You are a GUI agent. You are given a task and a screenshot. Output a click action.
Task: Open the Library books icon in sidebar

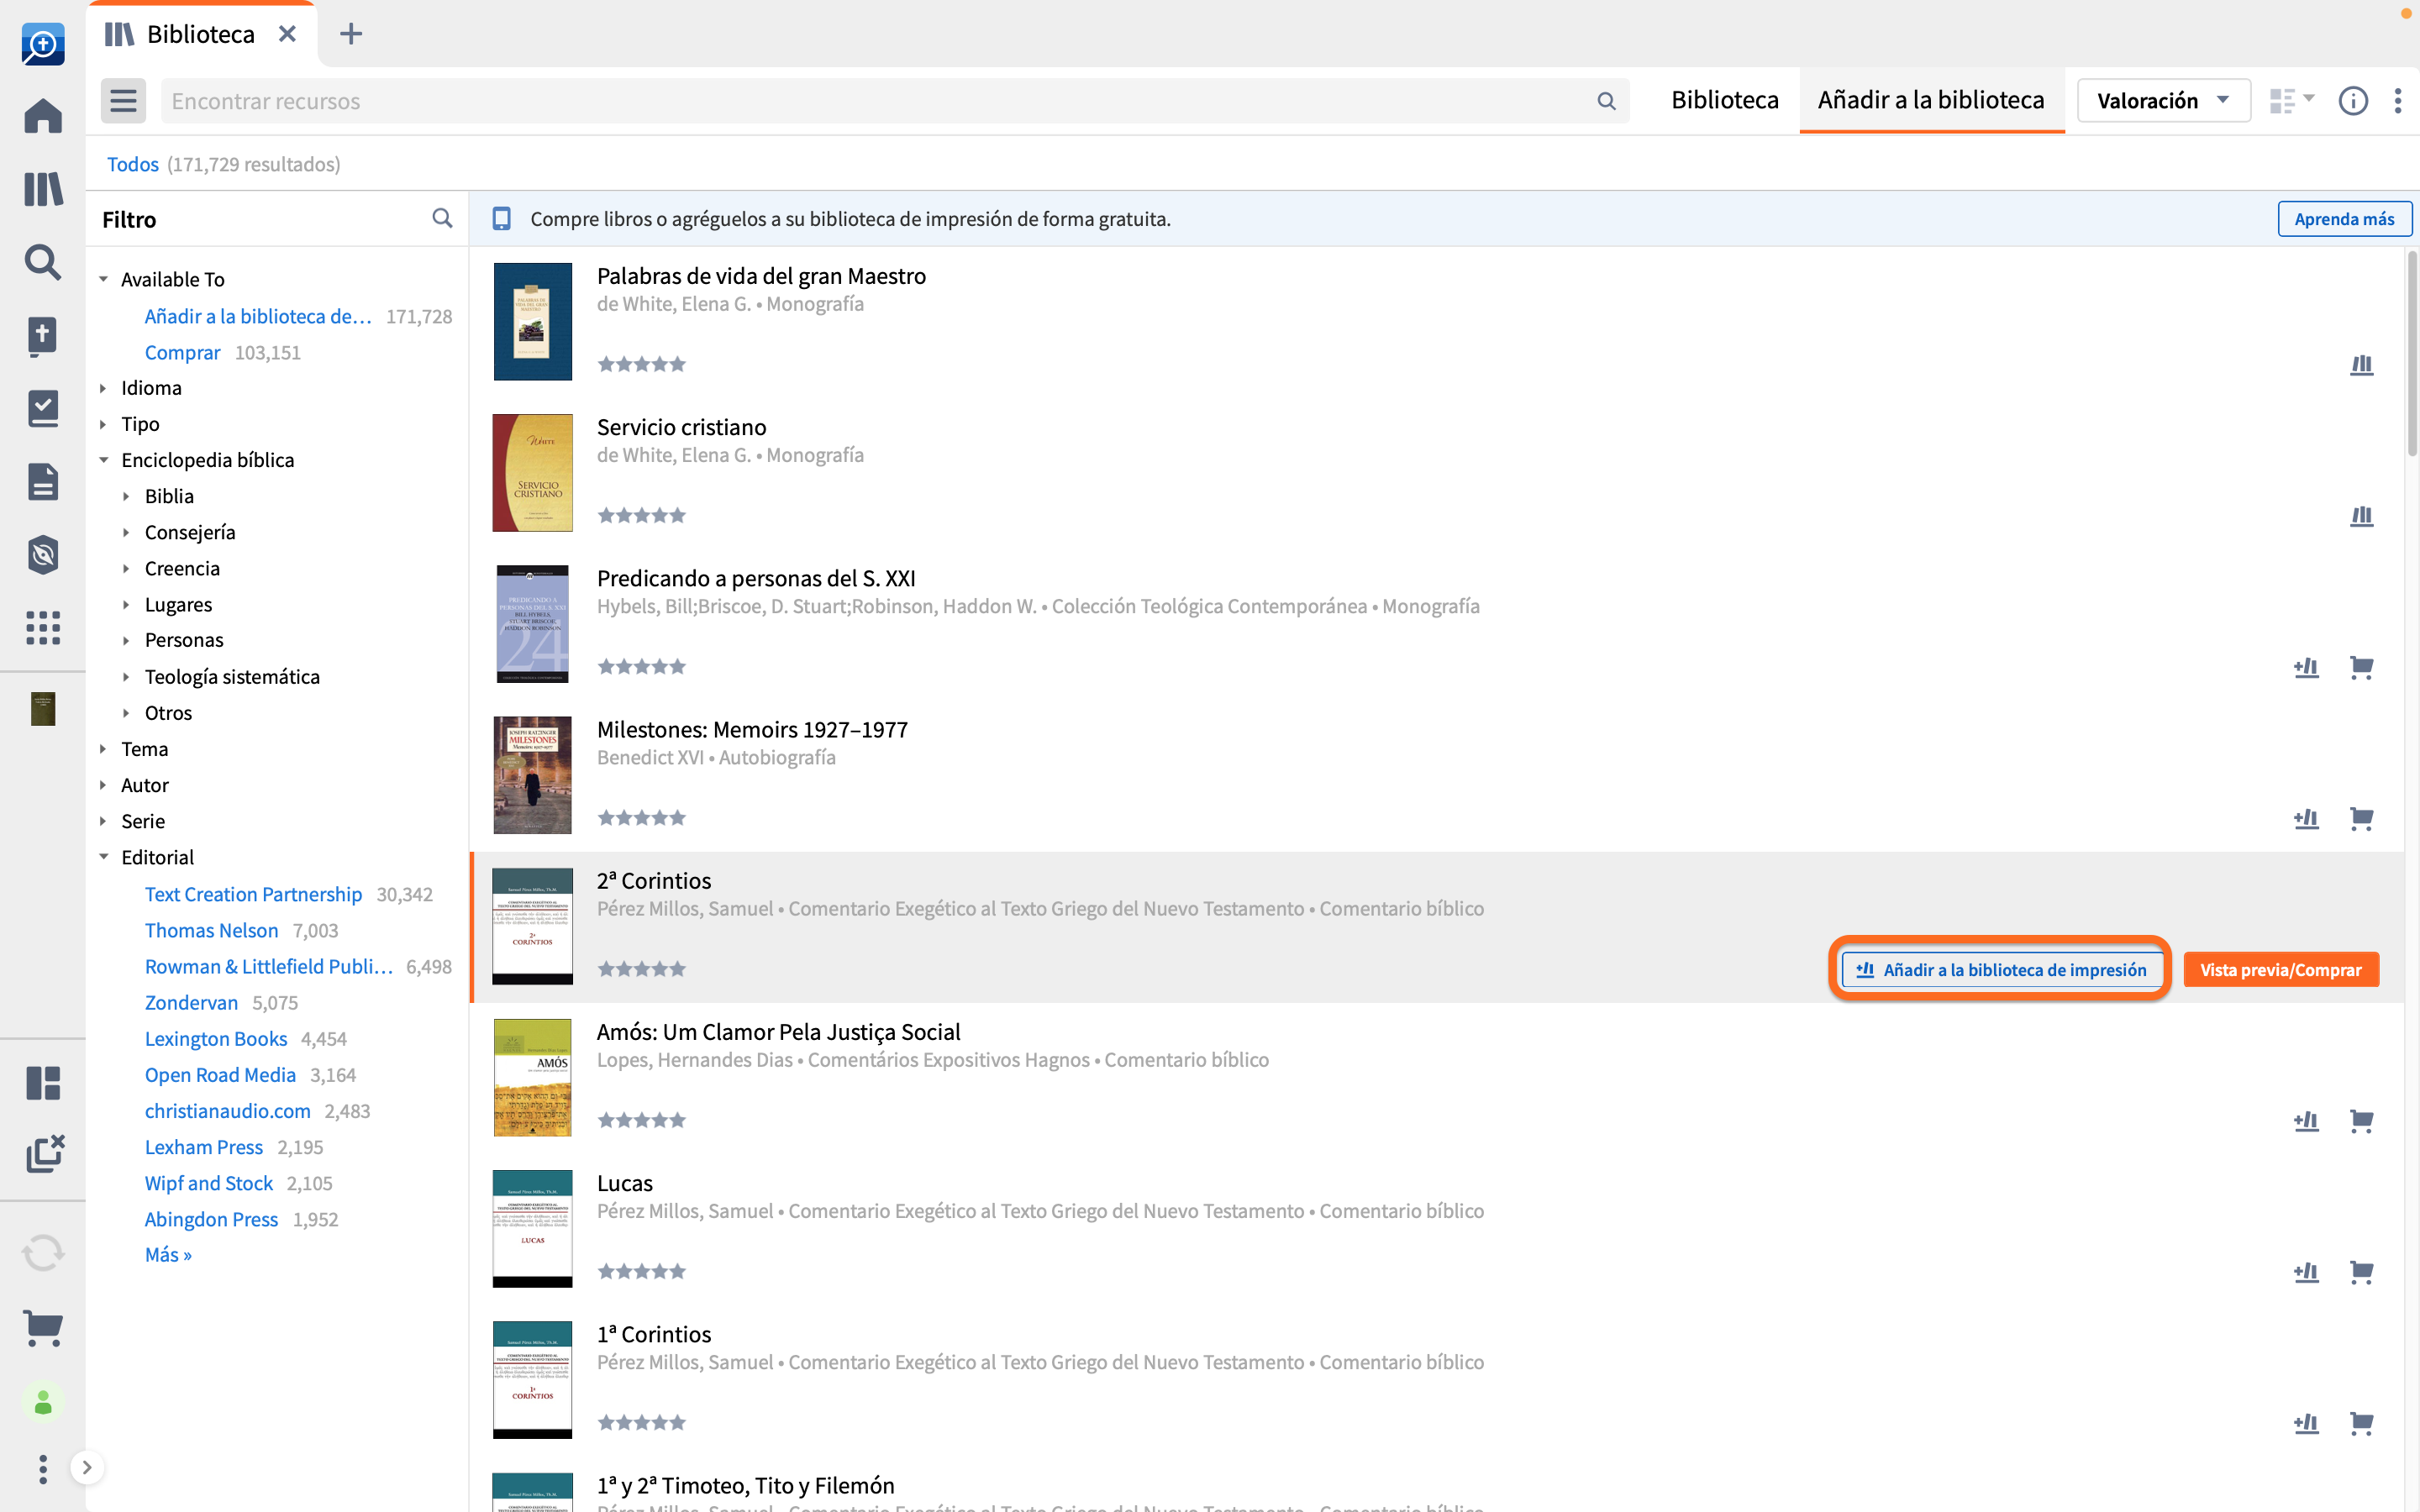pyautogui.click(x=43, y=188)
